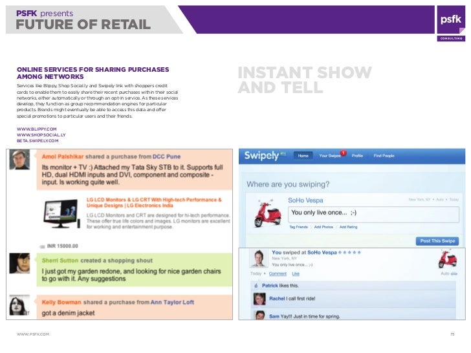Image resolution: width=471 pixels, height=353 pixels.
Task: Click the Tag Friends link
Action: coord(299,227)
